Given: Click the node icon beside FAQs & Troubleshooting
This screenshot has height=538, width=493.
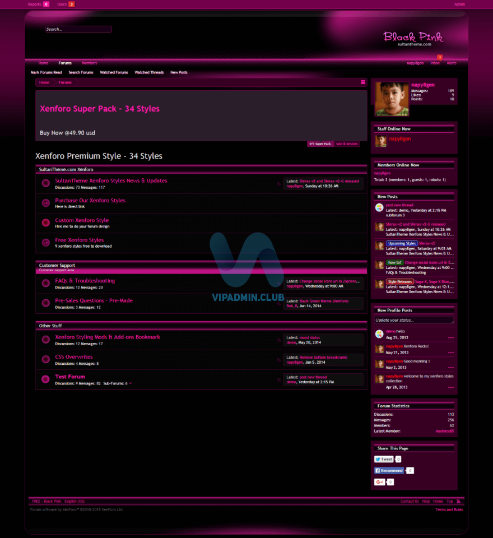Looking at the screenshot, I should (45, 283).
